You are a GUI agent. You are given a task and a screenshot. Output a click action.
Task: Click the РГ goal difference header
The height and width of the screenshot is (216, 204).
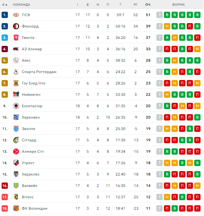click(136, 5)
